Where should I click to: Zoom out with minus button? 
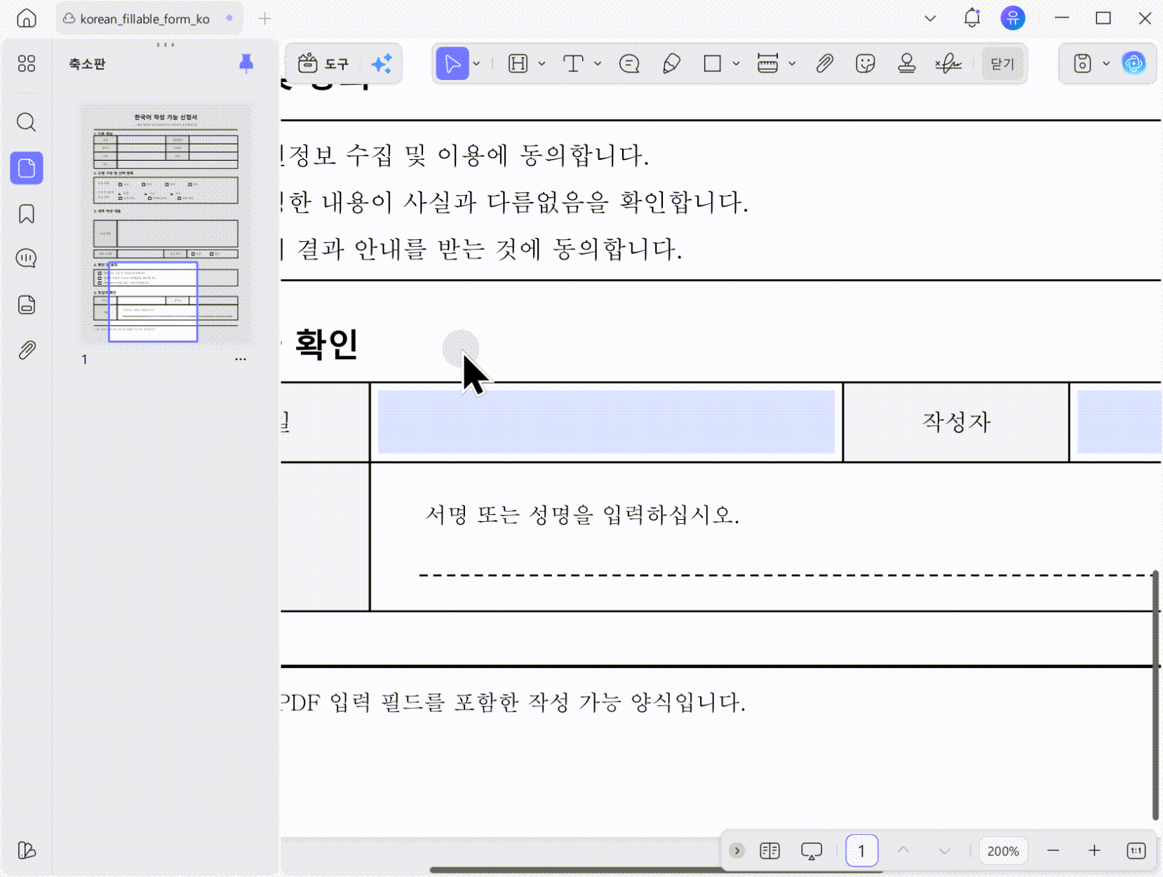click(1053, 851)
